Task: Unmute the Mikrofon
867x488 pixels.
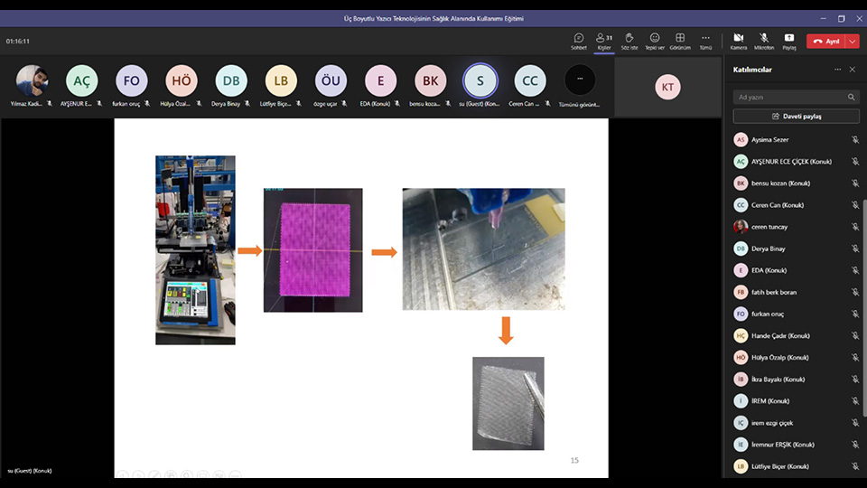Action: tap(764, 41)
